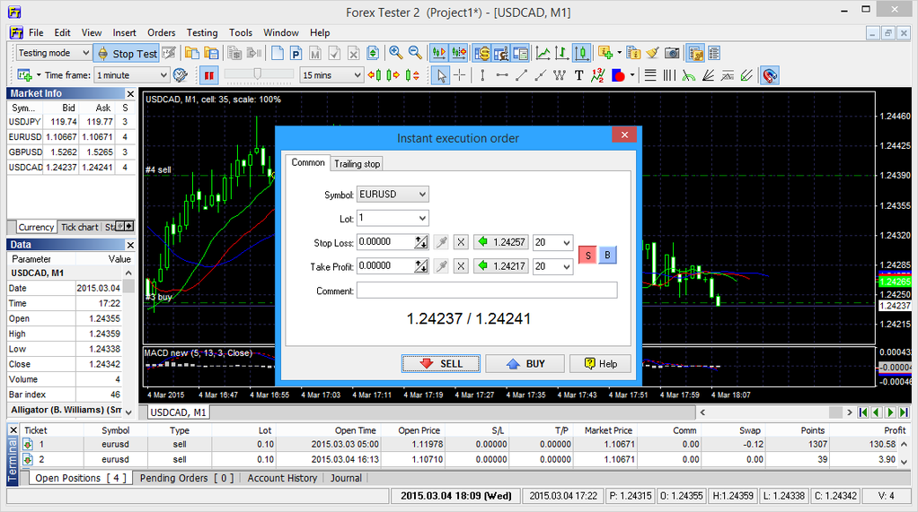
Task: Select the USDJPY row in Market Info
Action: click(x=70, y=122)
